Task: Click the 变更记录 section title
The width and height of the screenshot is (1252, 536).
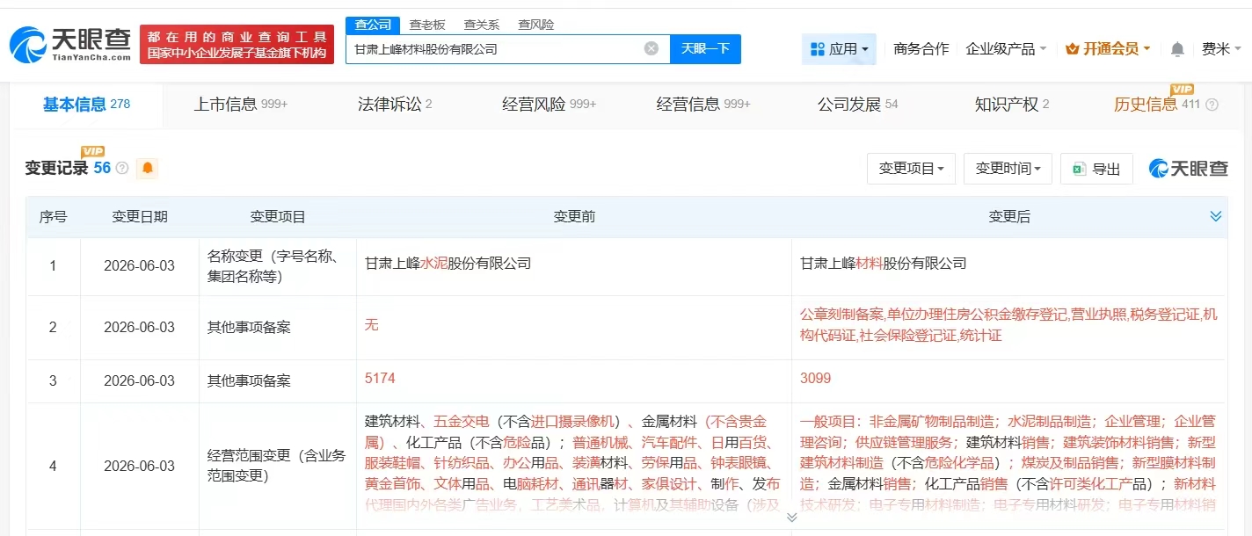Action: [x=56, y=168]
